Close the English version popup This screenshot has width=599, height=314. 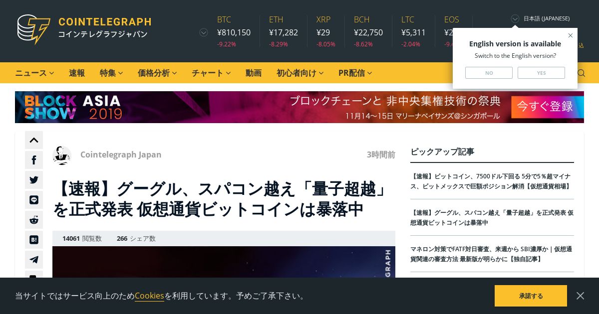[x=571, y=35]
